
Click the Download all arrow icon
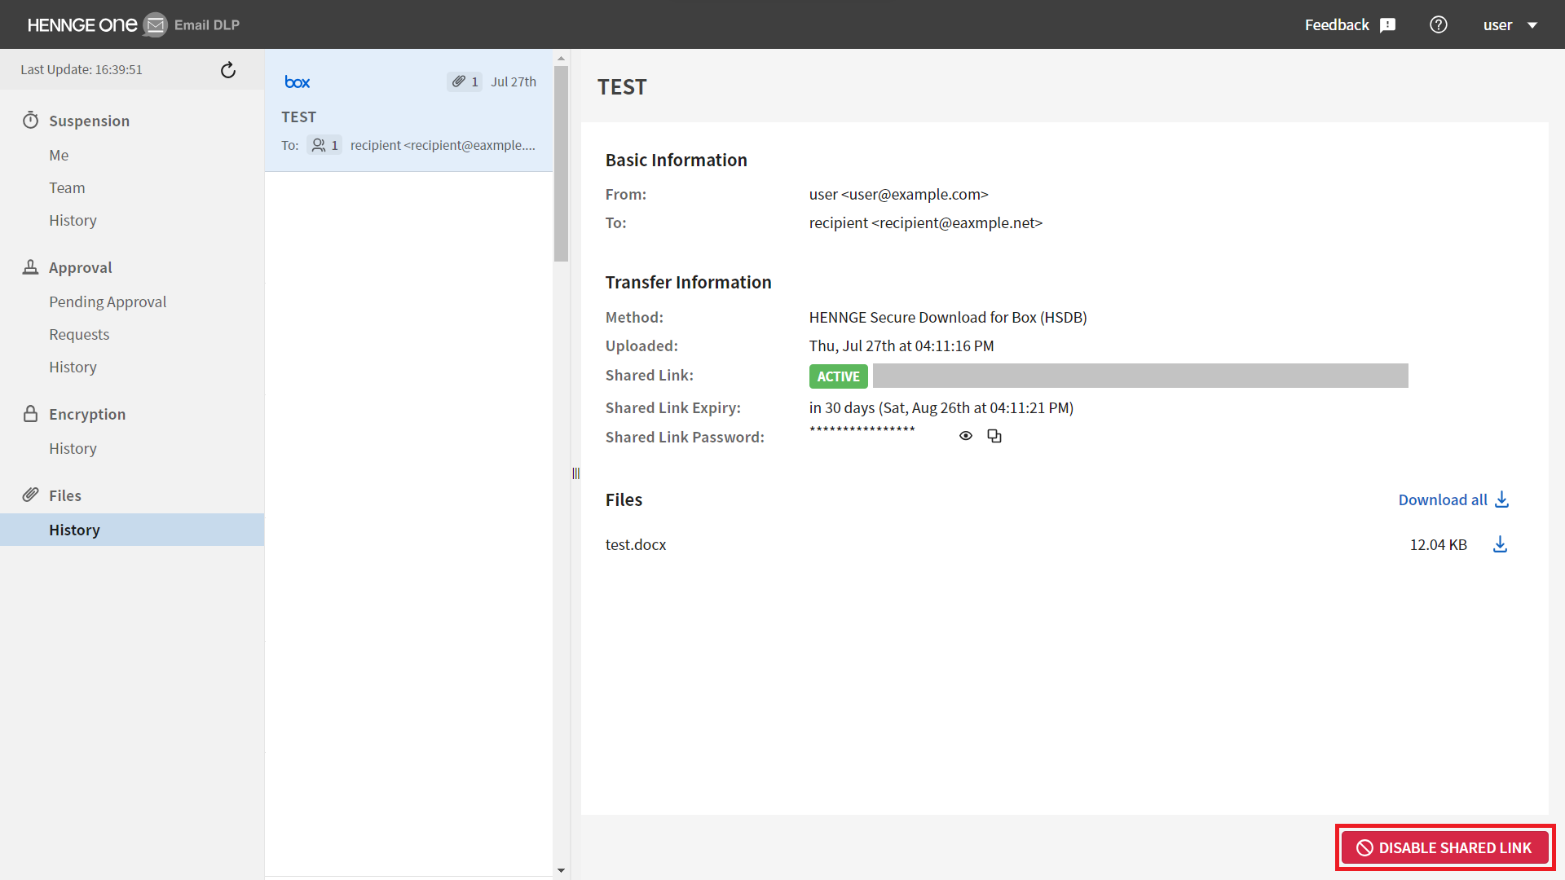point(1502,499)
